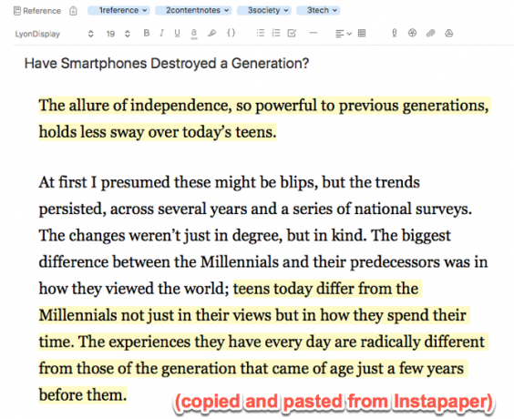Screen dimensions: 514x419
Task: Open the 1reference tag dropdown
Action: [x=118, y=11]
